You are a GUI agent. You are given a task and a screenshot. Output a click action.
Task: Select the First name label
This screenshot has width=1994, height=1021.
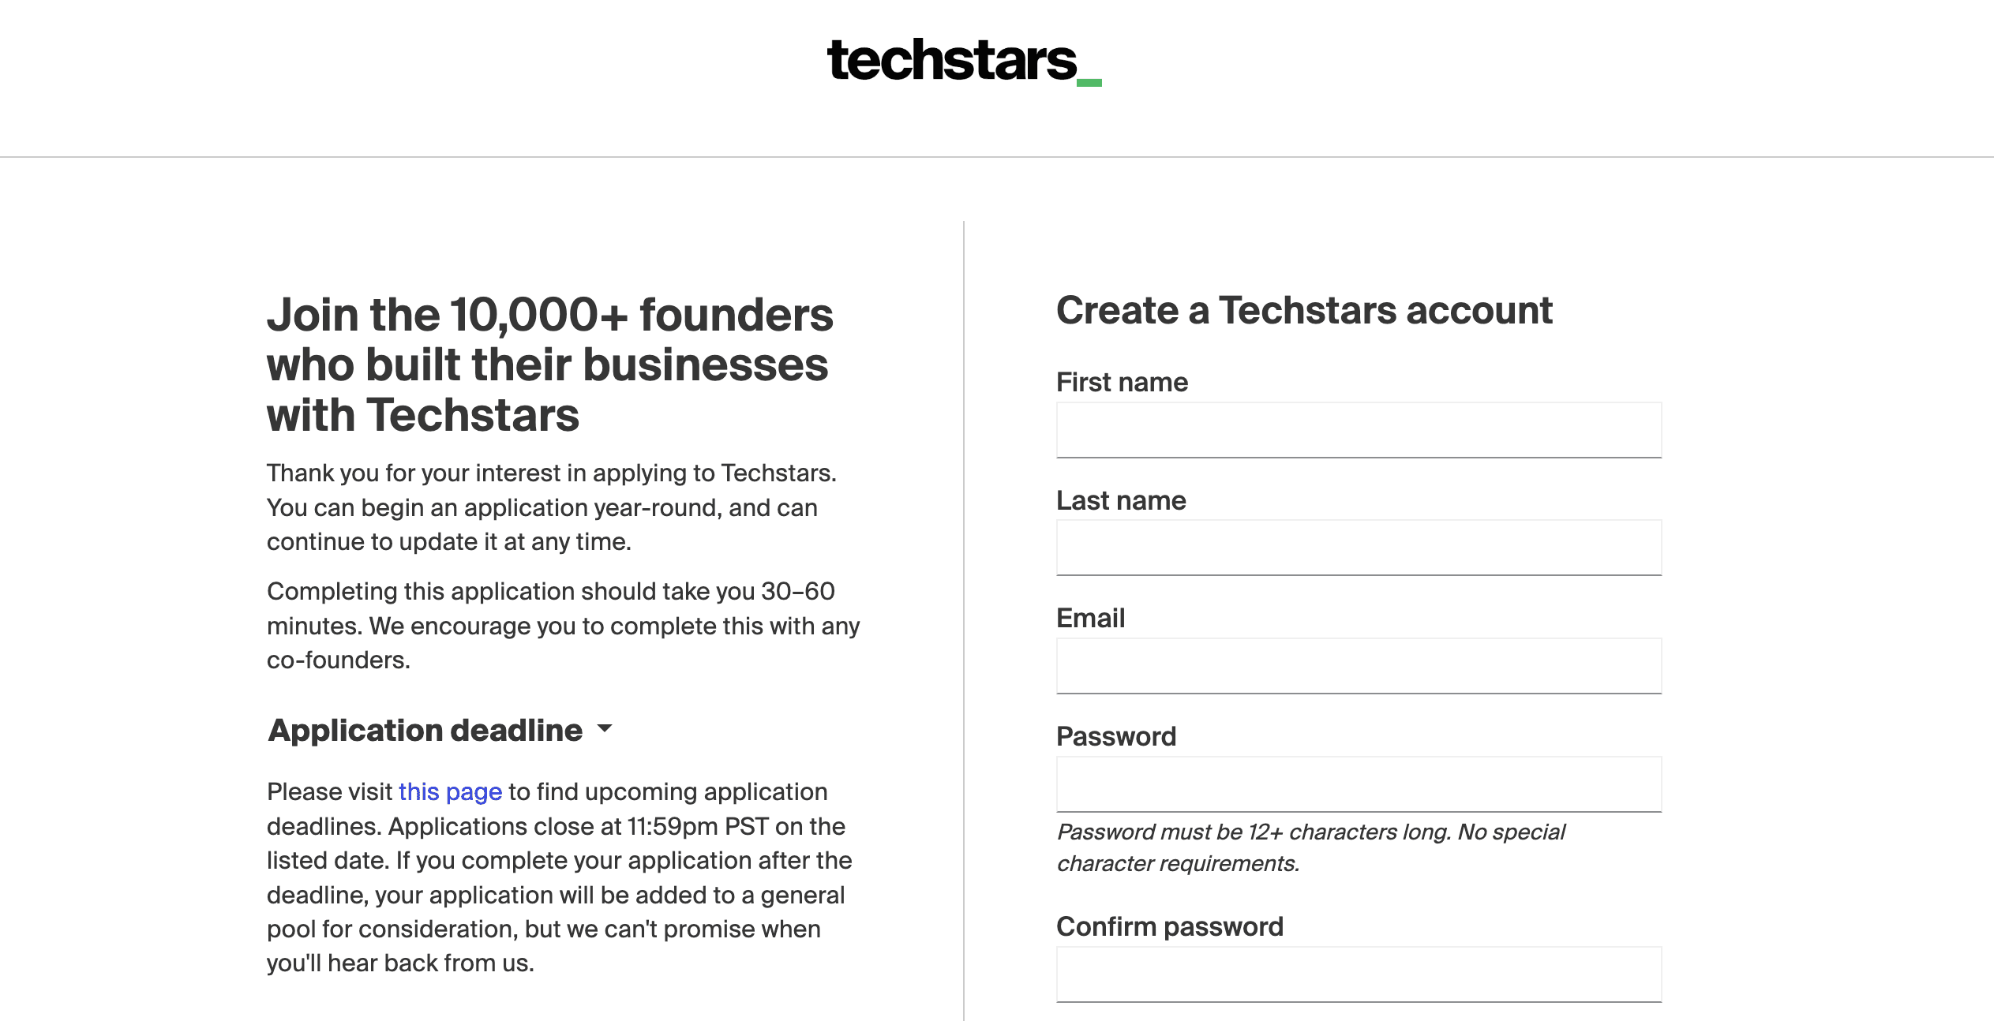tap(1122, 382)
